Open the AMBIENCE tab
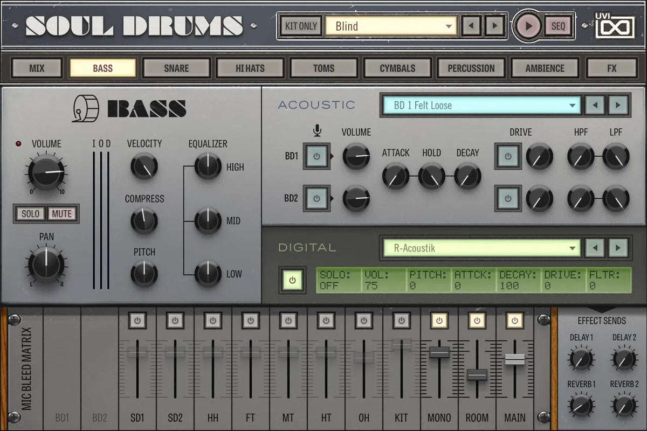Image resolution: width=647 pixels, height=431 pixels. click(x=545, y=68)
